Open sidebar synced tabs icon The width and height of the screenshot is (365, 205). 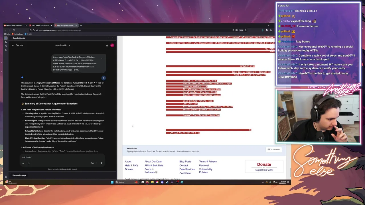click(6, 42)
